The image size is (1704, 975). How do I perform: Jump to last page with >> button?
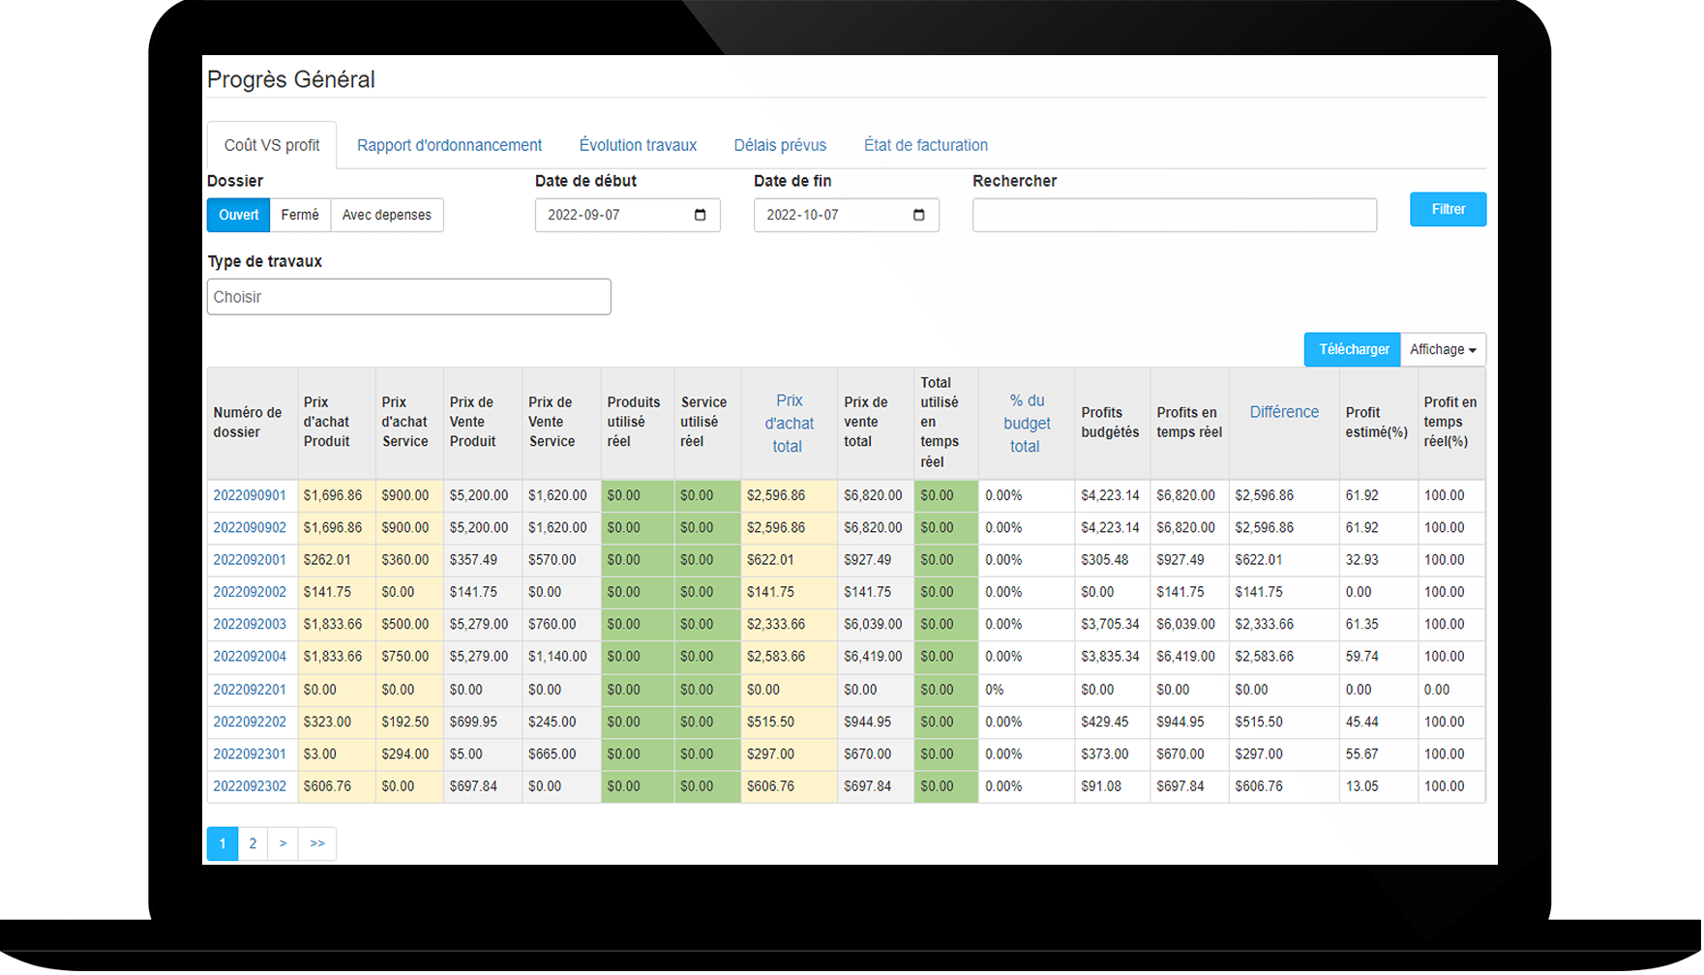(317, 843)
